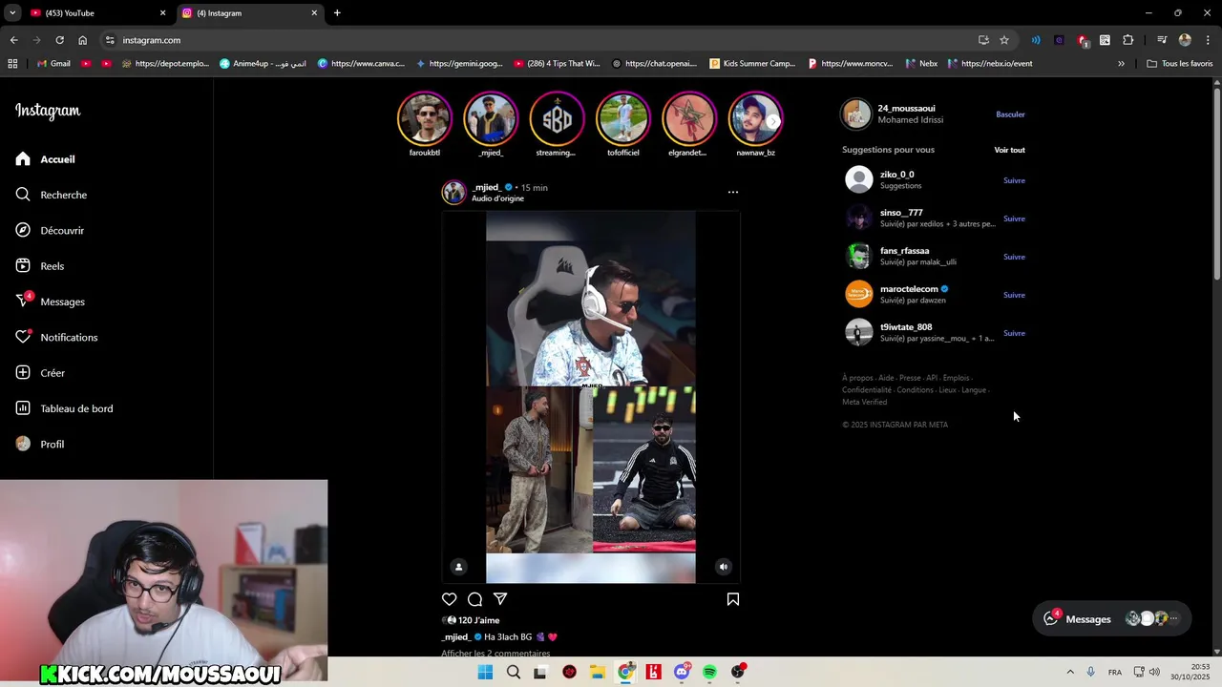This screenshot has width=1222, height=687.
Task: Click FRA language indicator
Action: tap(1115, 672)
